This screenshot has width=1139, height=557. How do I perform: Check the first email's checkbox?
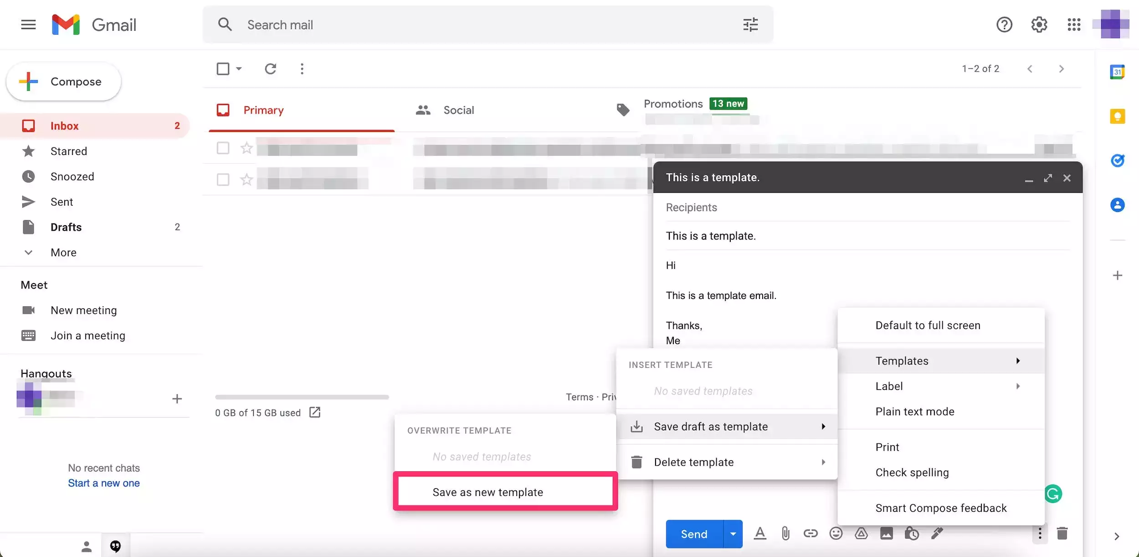(223, 148)
